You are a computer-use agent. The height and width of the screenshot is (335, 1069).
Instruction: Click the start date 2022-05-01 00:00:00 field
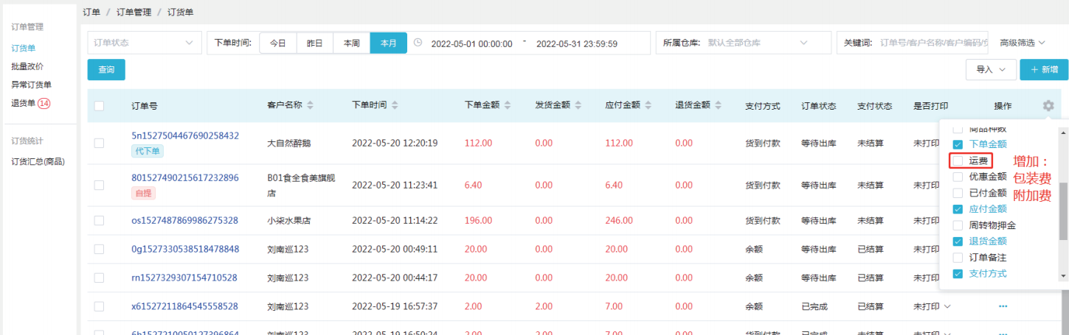click(x=471, y=43)
